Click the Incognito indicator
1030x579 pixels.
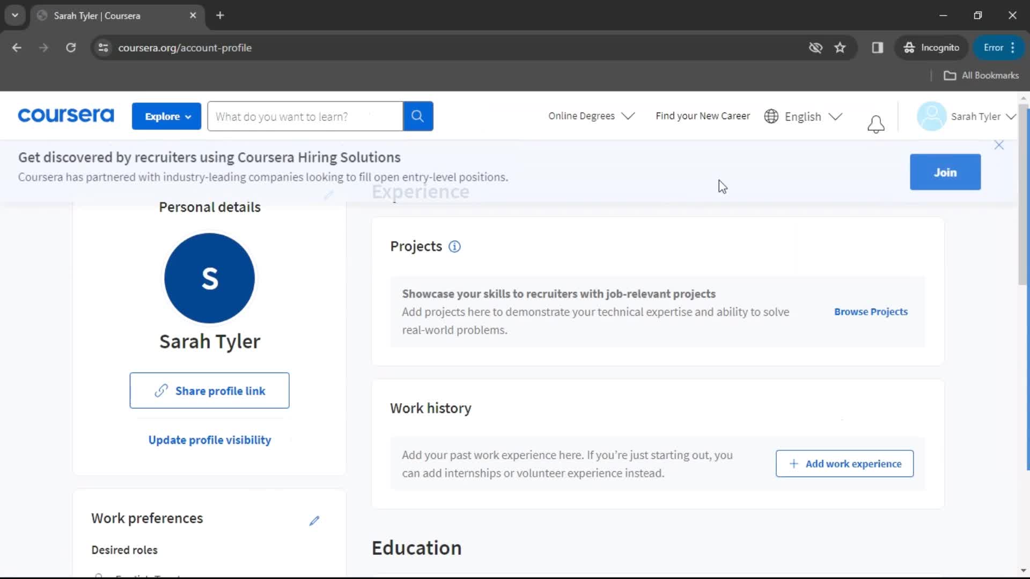(x=932, y=48)
